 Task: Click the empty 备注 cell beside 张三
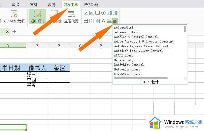coord(59,74)
